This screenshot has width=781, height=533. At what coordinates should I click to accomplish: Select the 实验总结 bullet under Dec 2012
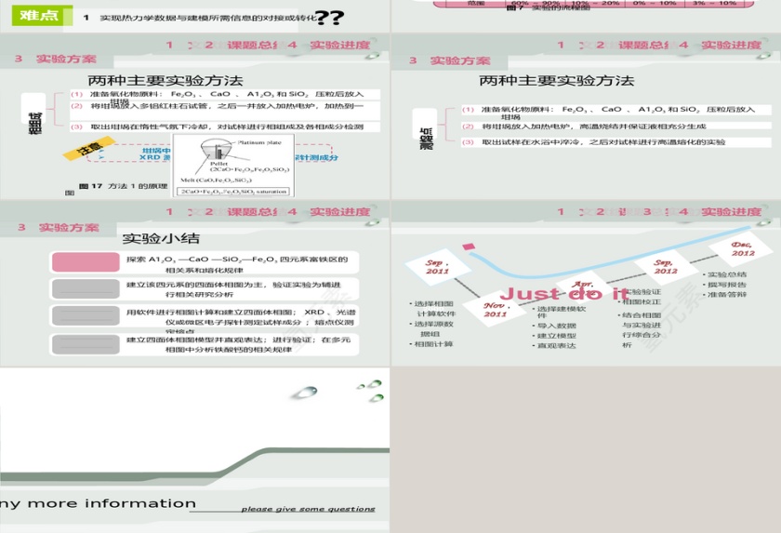point(724,274)
